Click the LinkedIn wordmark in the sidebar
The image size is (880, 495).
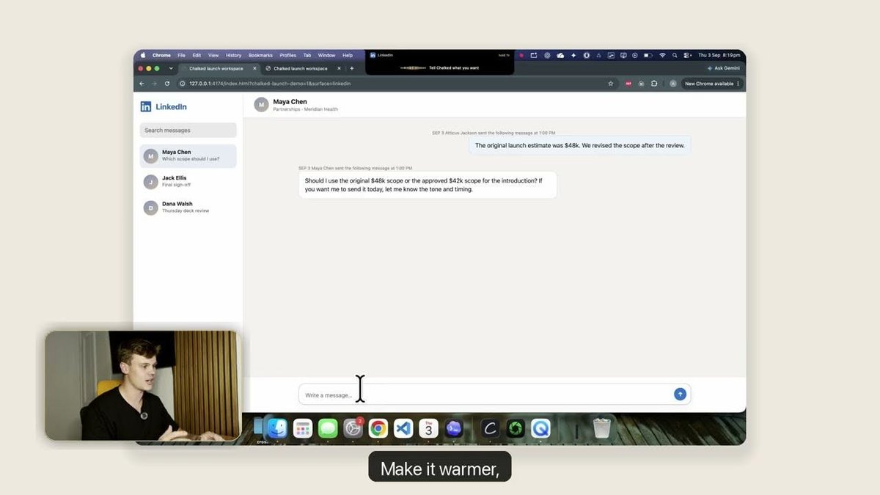171,106
